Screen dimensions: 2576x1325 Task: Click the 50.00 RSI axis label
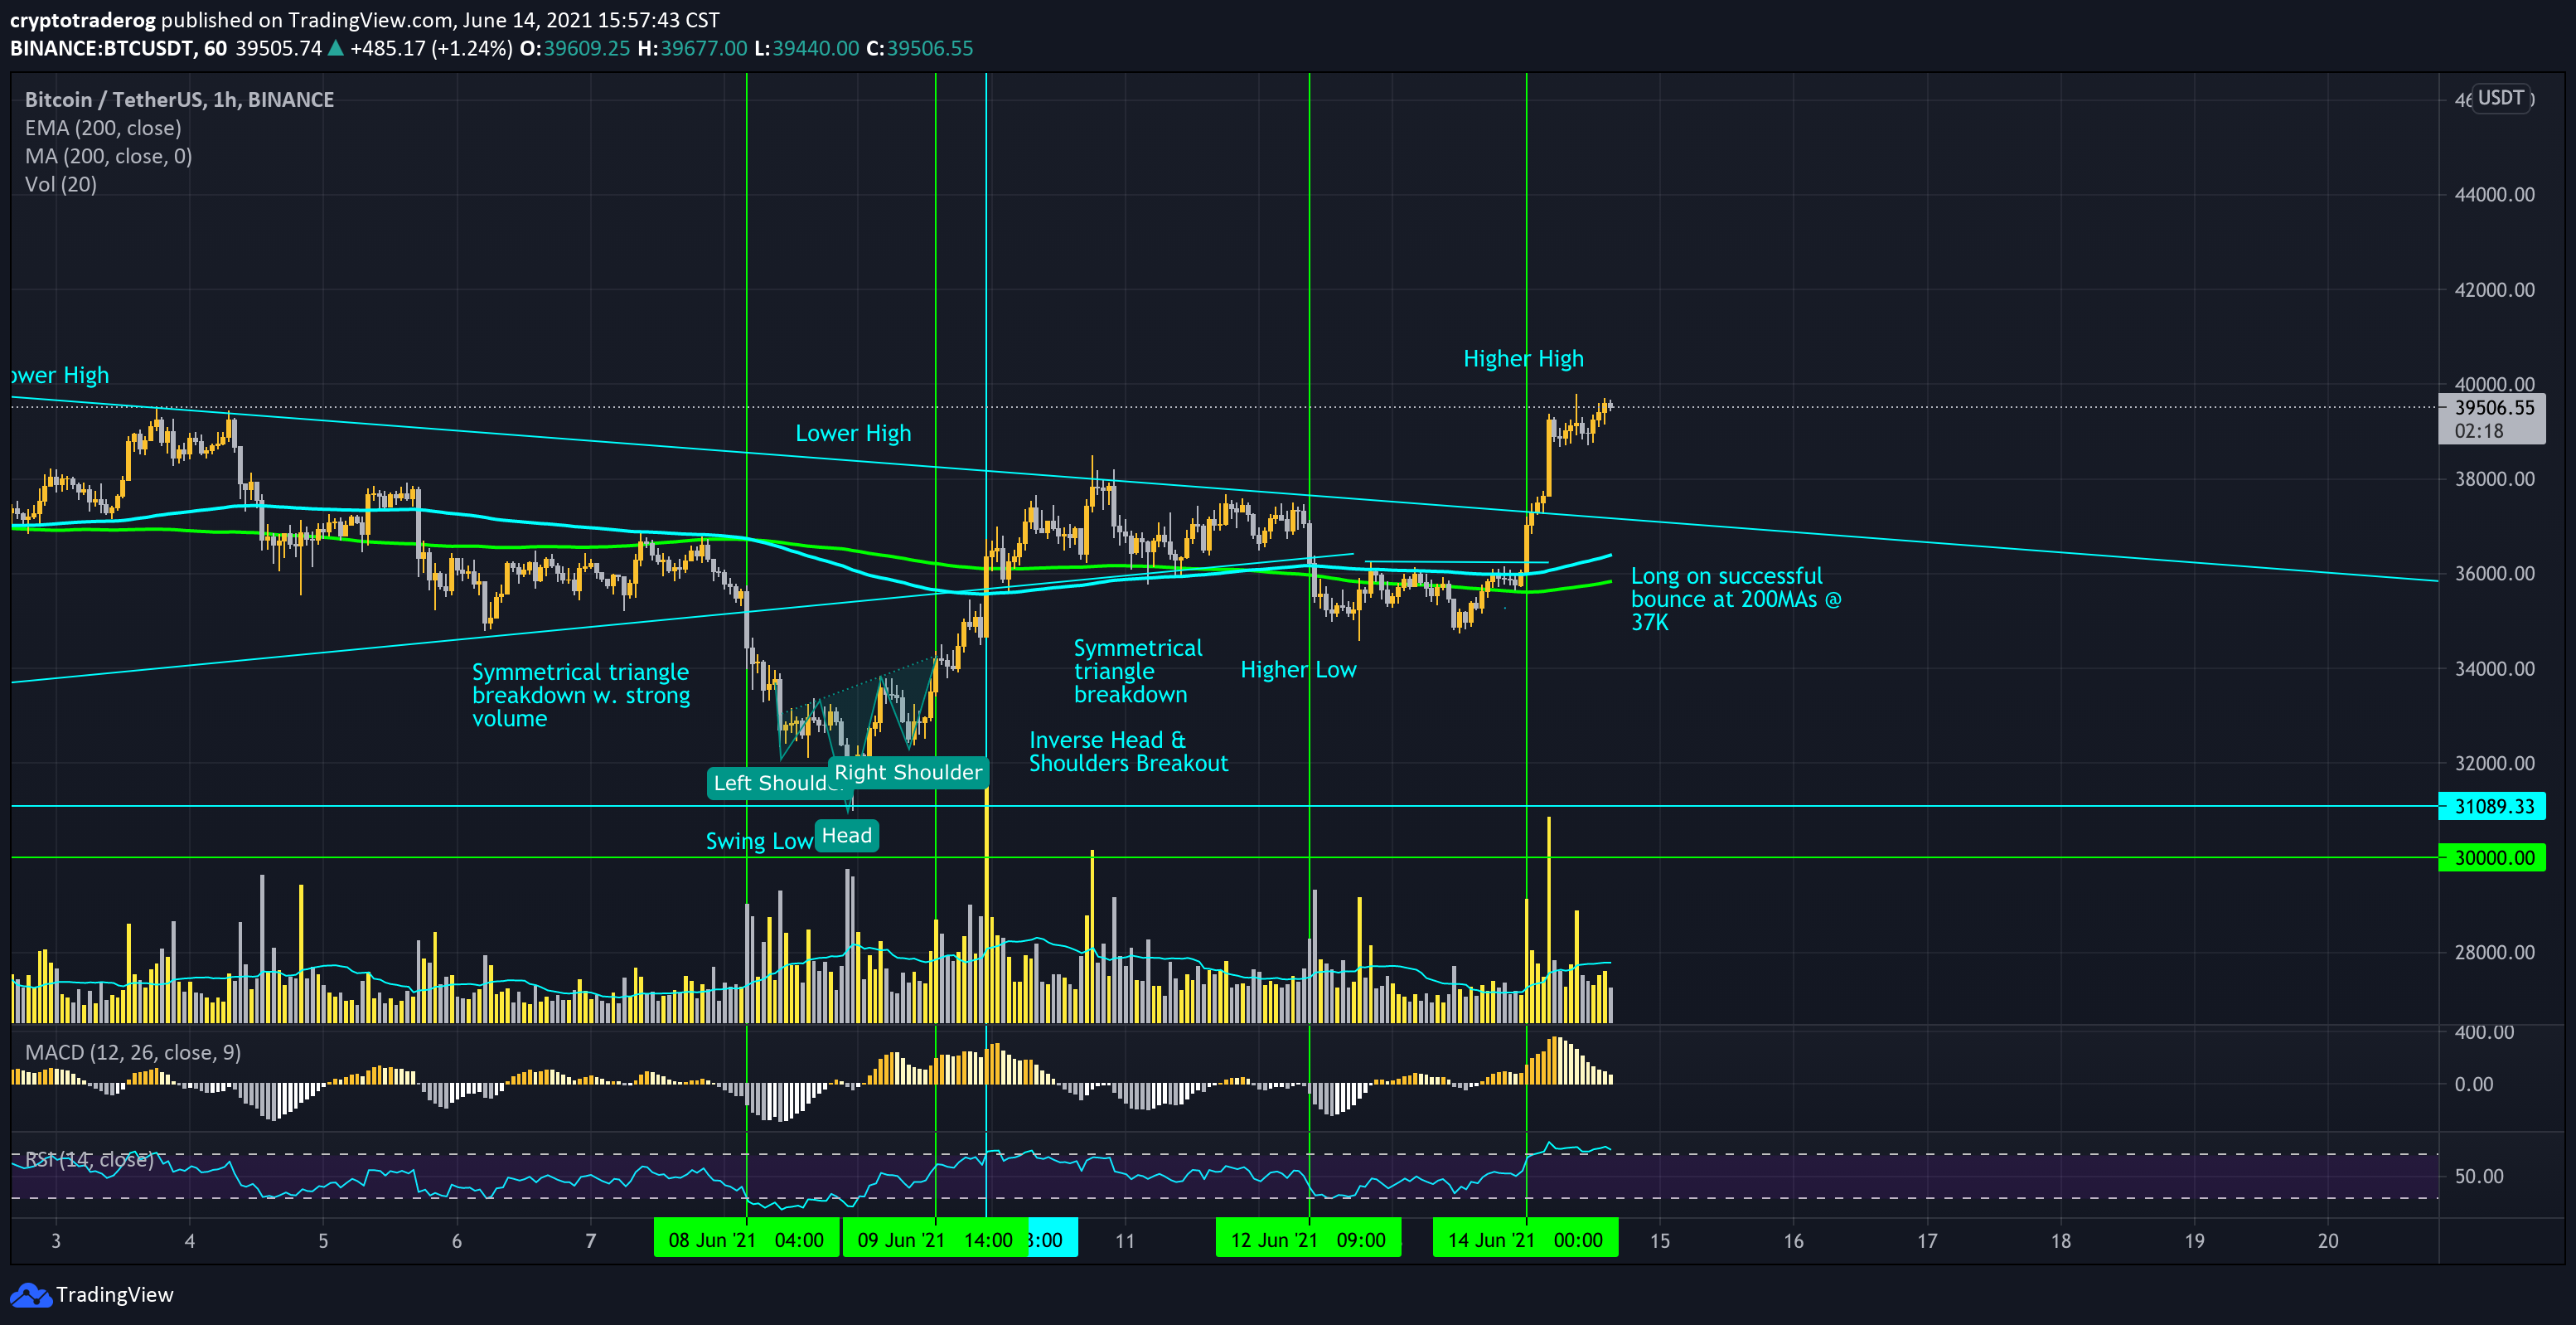click(x=2479, y=1177)
